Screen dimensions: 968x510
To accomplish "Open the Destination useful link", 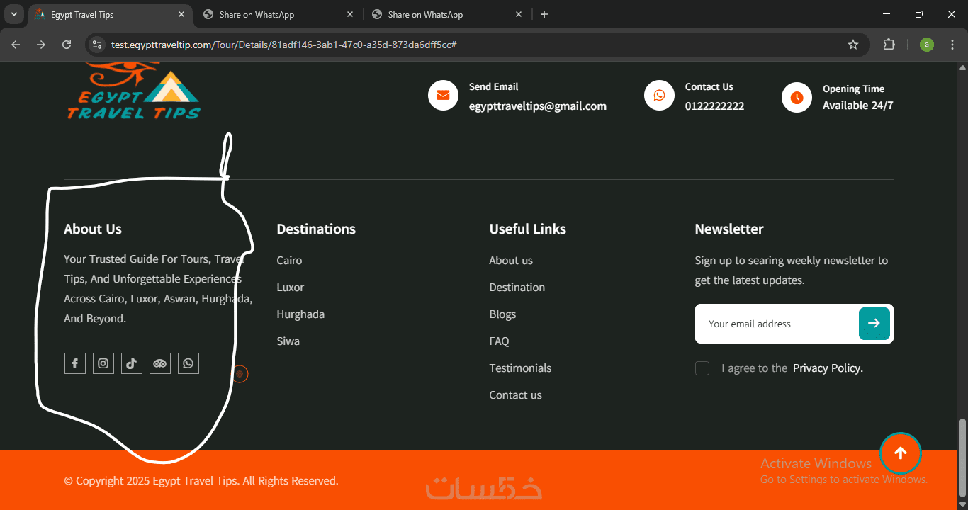I will [x=517, y=288].
